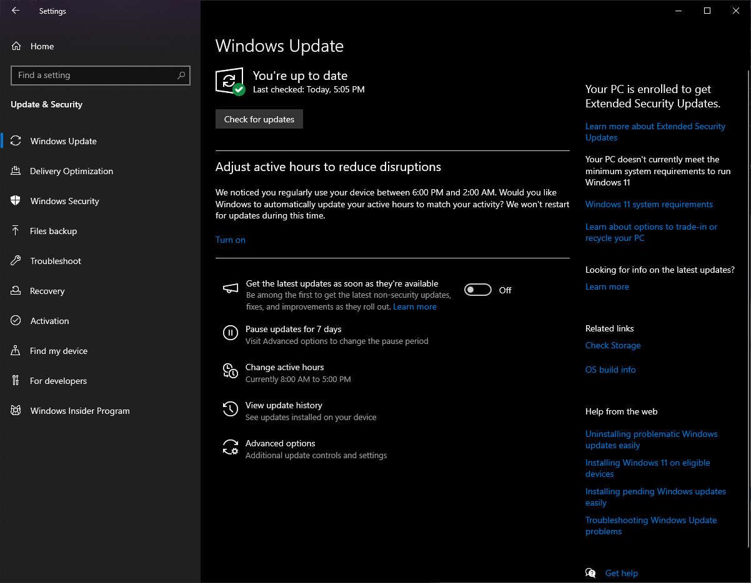751x583 pixels.
Task: Open trade-in or recycle your PC link
Action: point(651,232)
